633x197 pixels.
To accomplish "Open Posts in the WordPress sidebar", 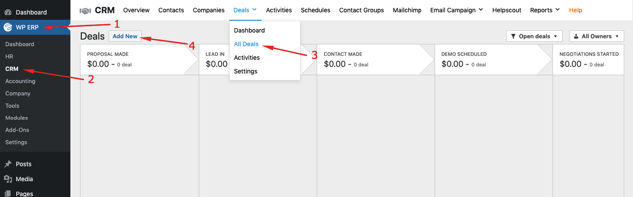I will 35,164.
